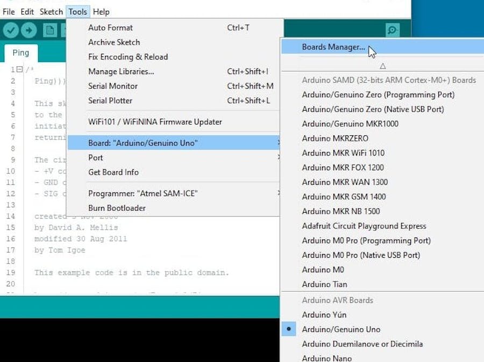The image size is (484, 362).
Task: Select Burn Bootloader
Action: coord(173,208)
